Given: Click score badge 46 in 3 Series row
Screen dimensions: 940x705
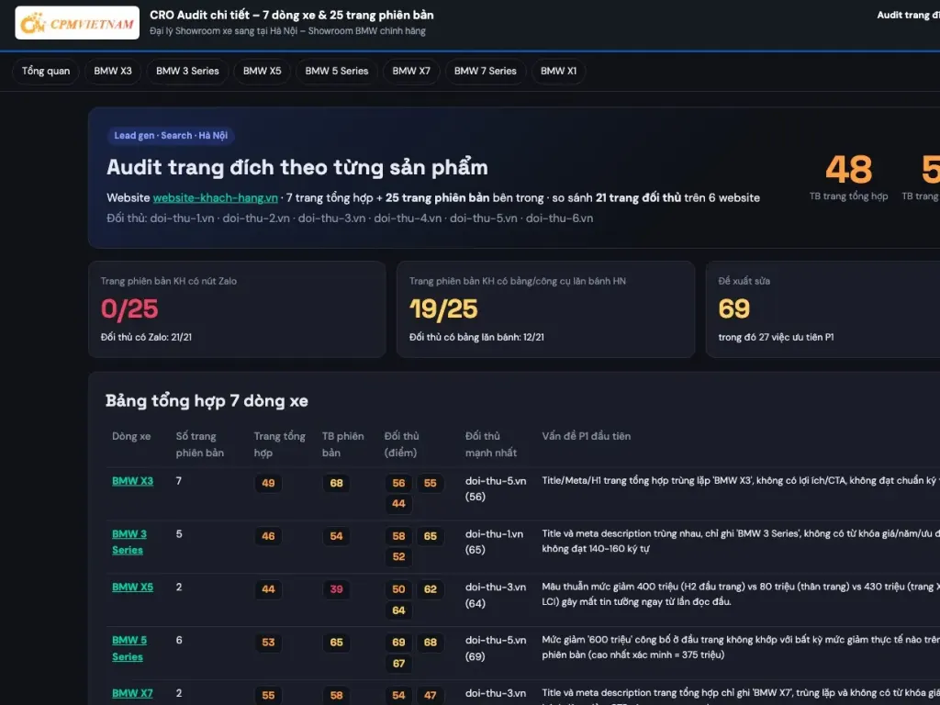Looking at the screenshot, I should [268, 536].
